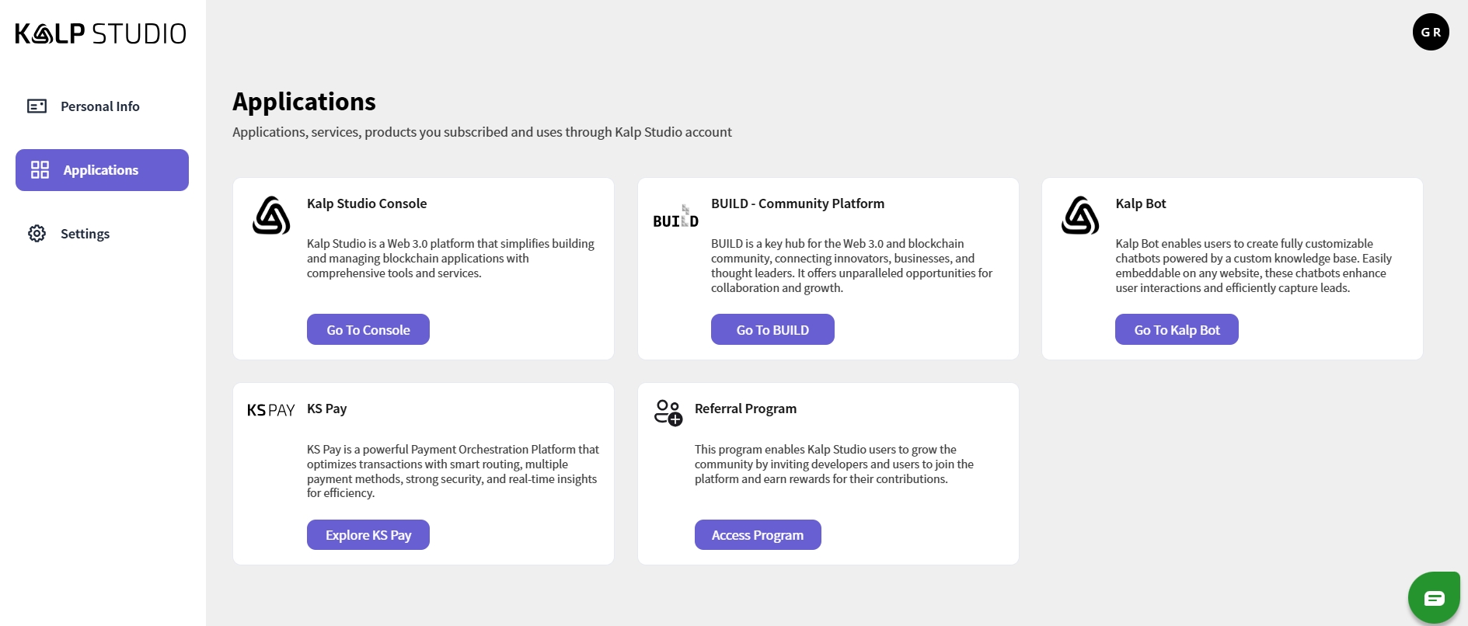1468x626 pixels.
Task: Click the Kalp Bot logo icon
Action: (1079, 215)
